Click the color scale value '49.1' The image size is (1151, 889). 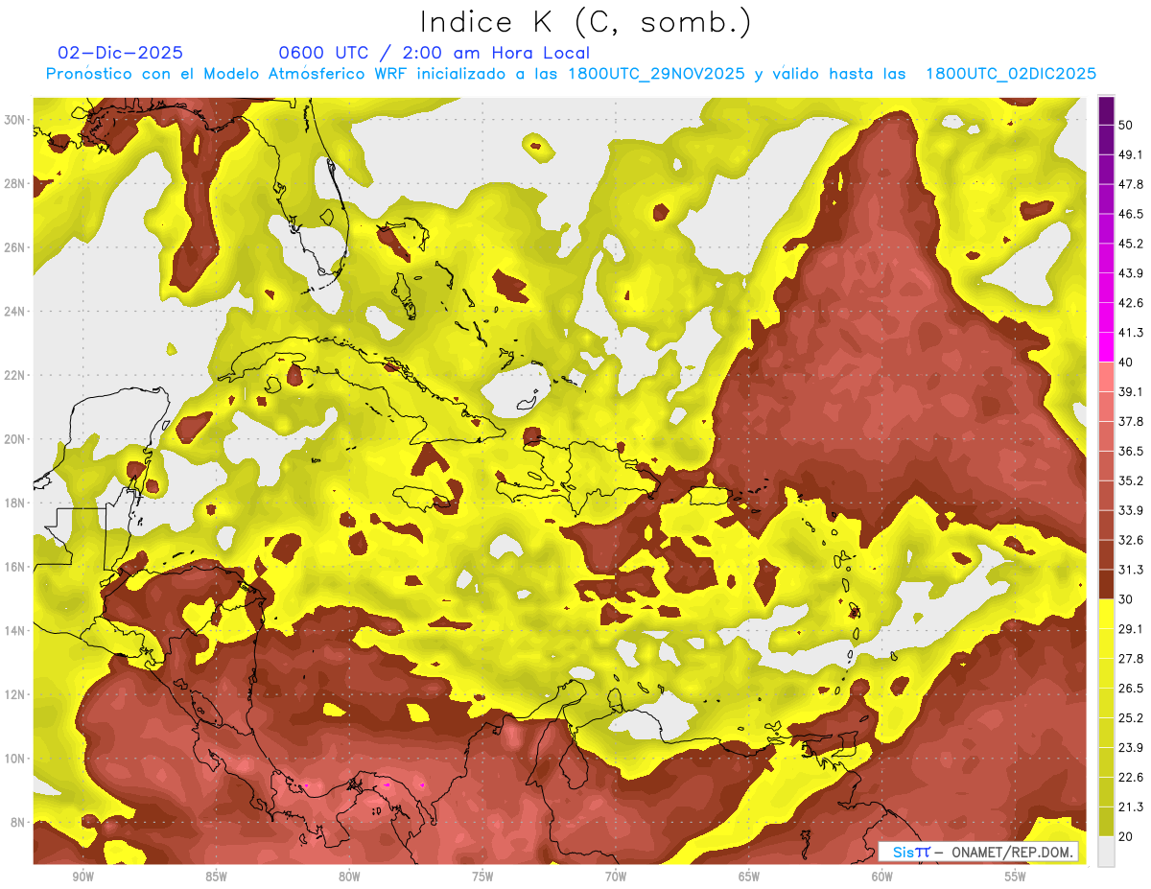1130,154
